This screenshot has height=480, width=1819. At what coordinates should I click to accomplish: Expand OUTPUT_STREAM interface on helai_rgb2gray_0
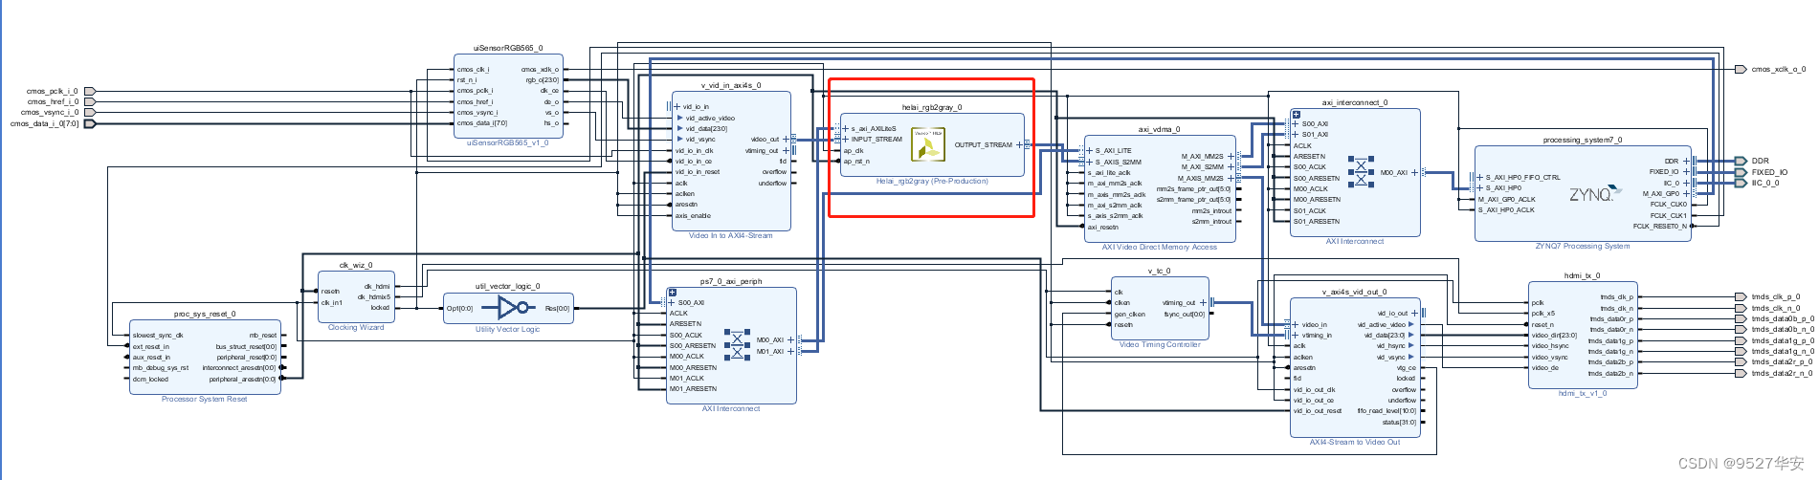click(x=1018, y=145)
